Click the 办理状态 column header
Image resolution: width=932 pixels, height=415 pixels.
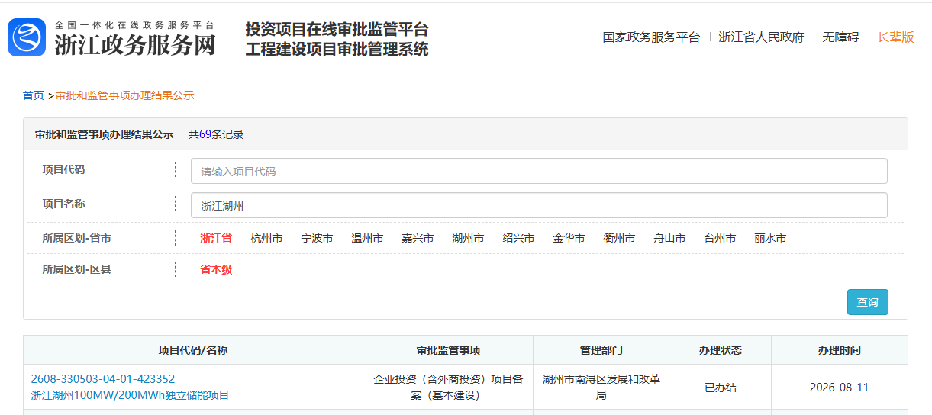point(721,350)
